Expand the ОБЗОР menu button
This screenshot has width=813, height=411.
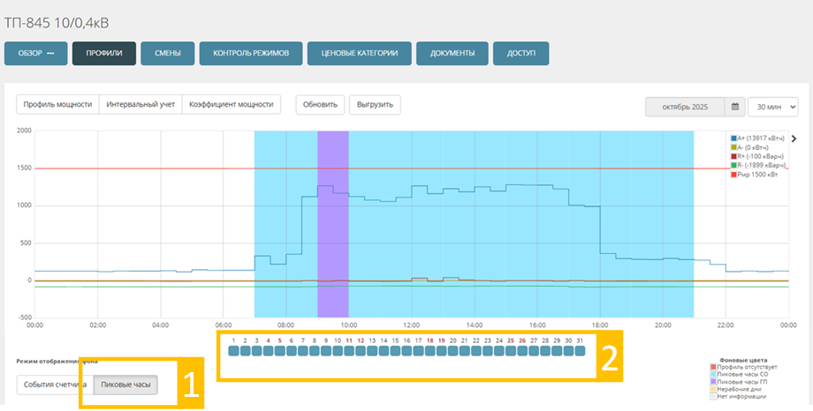click(x=36, y=54)
